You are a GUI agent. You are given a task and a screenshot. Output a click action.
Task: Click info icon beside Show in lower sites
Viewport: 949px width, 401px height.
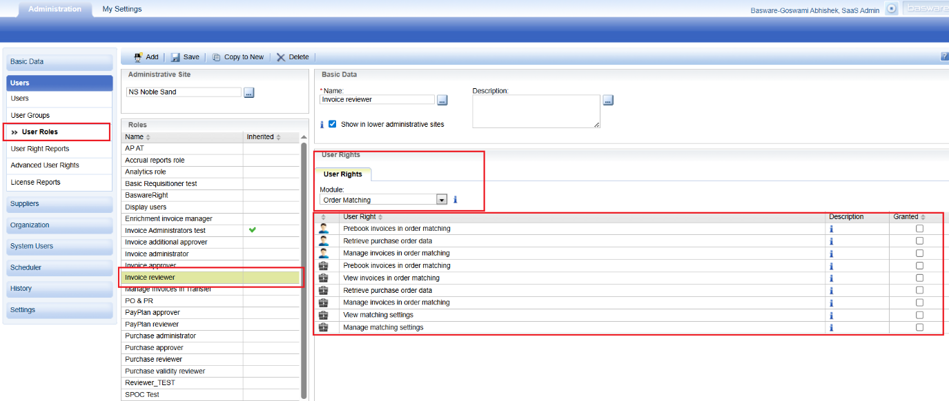322,125
